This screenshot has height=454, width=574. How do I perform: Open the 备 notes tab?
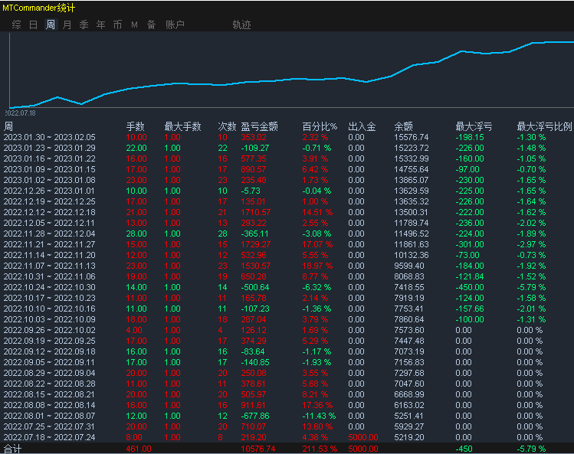(x=151, y=24)
